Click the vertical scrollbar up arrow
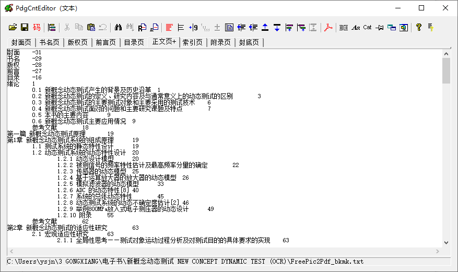 (x=446, y=54)
